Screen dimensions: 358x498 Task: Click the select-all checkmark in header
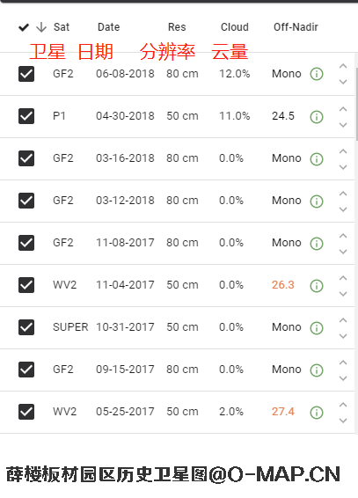tap(24, 27)
